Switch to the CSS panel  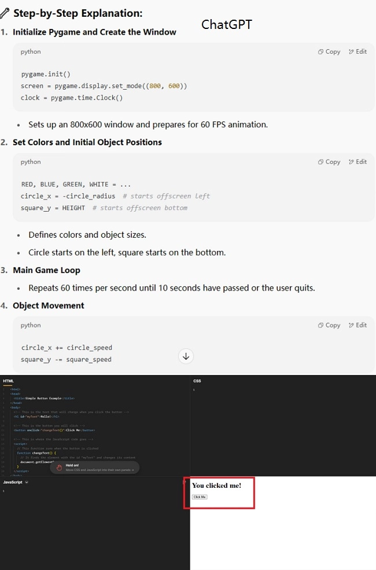point(196,381)
